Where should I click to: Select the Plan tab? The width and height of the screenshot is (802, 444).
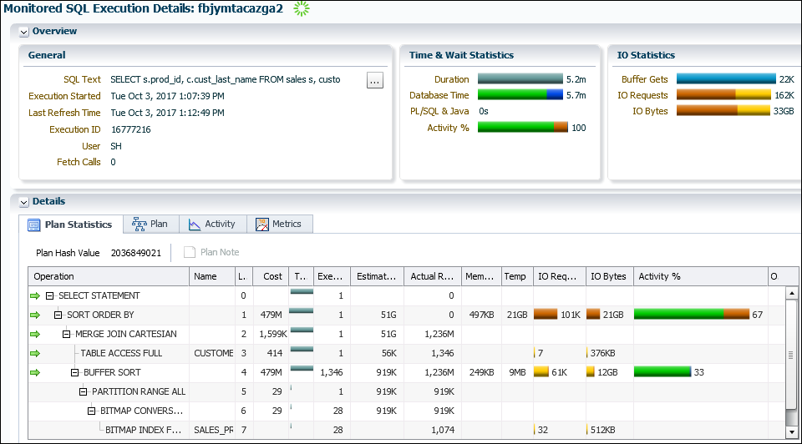pos(150,224)
